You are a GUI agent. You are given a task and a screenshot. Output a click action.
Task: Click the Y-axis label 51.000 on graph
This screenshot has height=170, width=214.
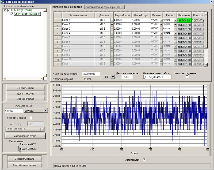56,85
